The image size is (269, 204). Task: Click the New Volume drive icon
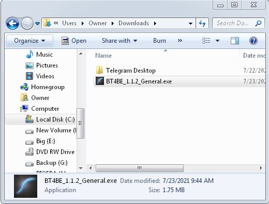(29, 132)
